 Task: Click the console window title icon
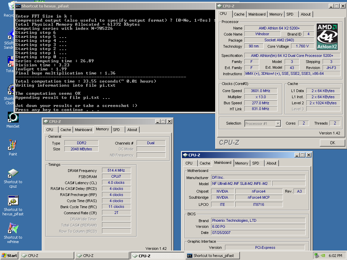point(18,6)
